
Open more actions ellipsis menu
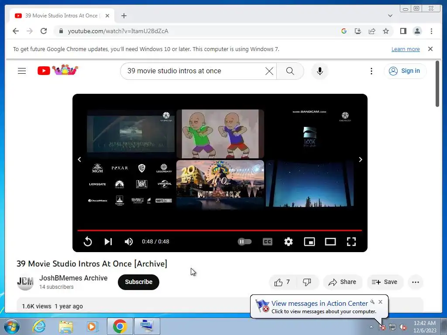(x=416, y=282)
